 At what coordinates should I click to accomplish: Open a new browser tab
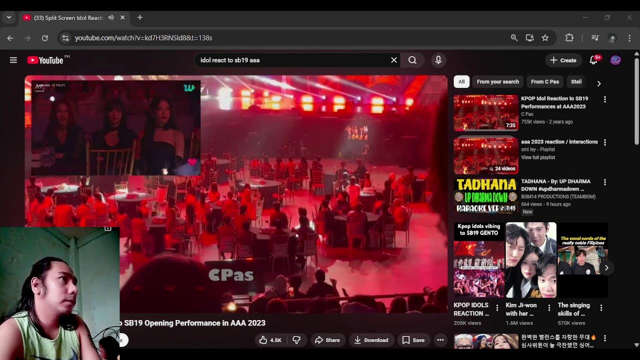140,17
